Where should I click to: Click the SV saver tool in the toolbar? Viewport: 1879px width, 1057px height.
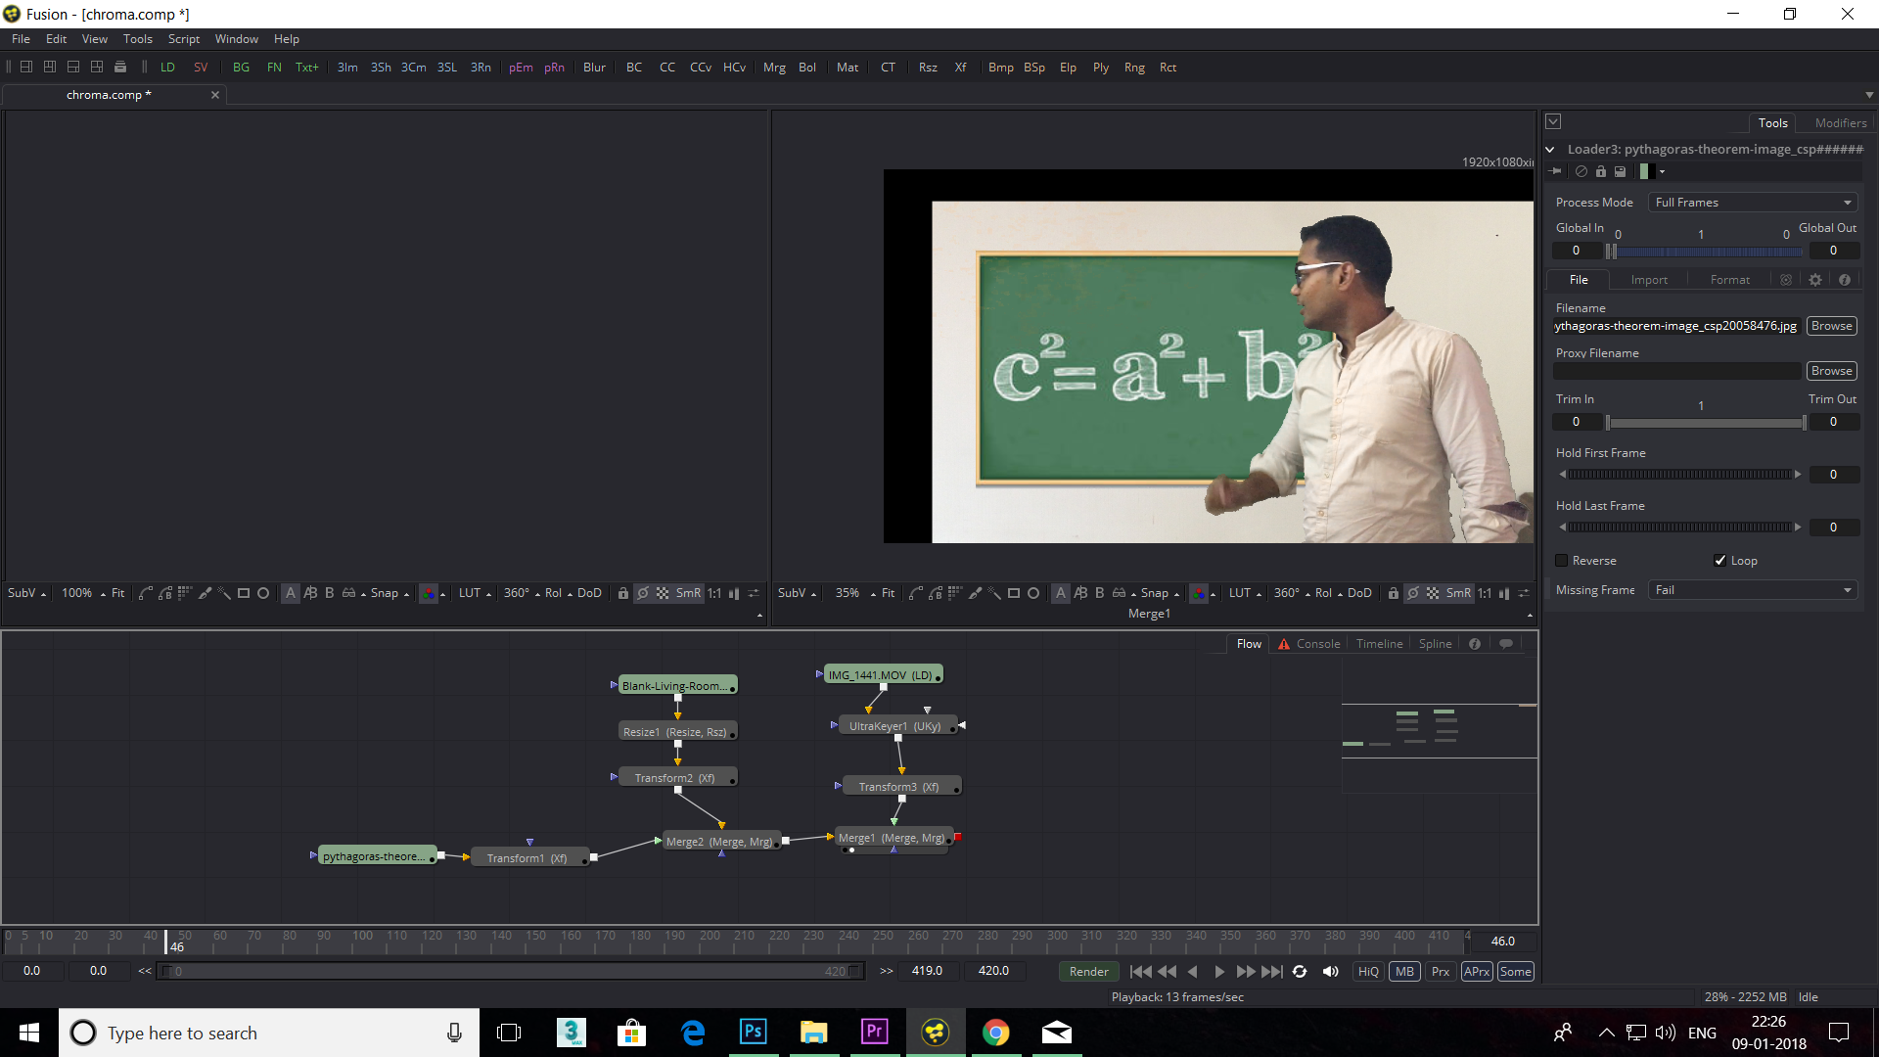[x=201, y=68]
